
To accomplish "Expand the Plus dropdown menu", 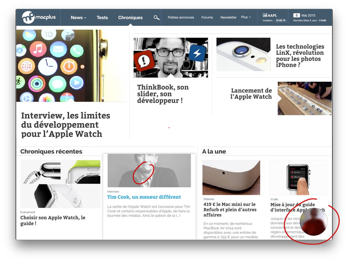I will click(246, 17).
